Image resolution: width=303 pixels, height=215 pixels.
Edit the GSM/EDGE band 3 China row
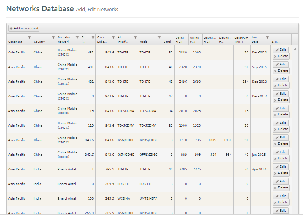281,138
